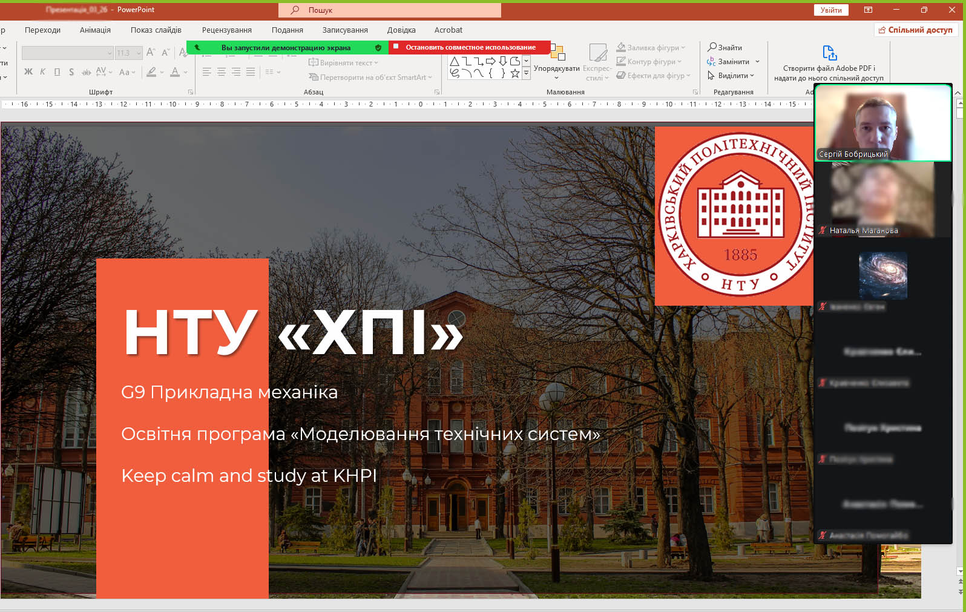Expand the shapes gallery More arrow
This screenshot has height=612, width=966.
point(526,73)
